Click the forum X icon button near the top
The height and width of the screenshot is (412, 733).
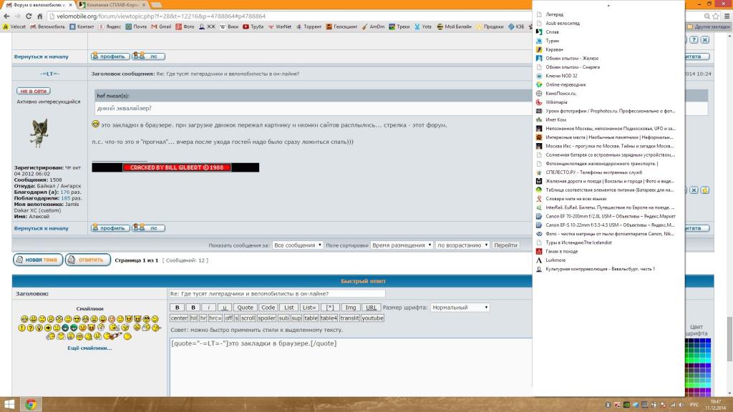click(705, 40)
